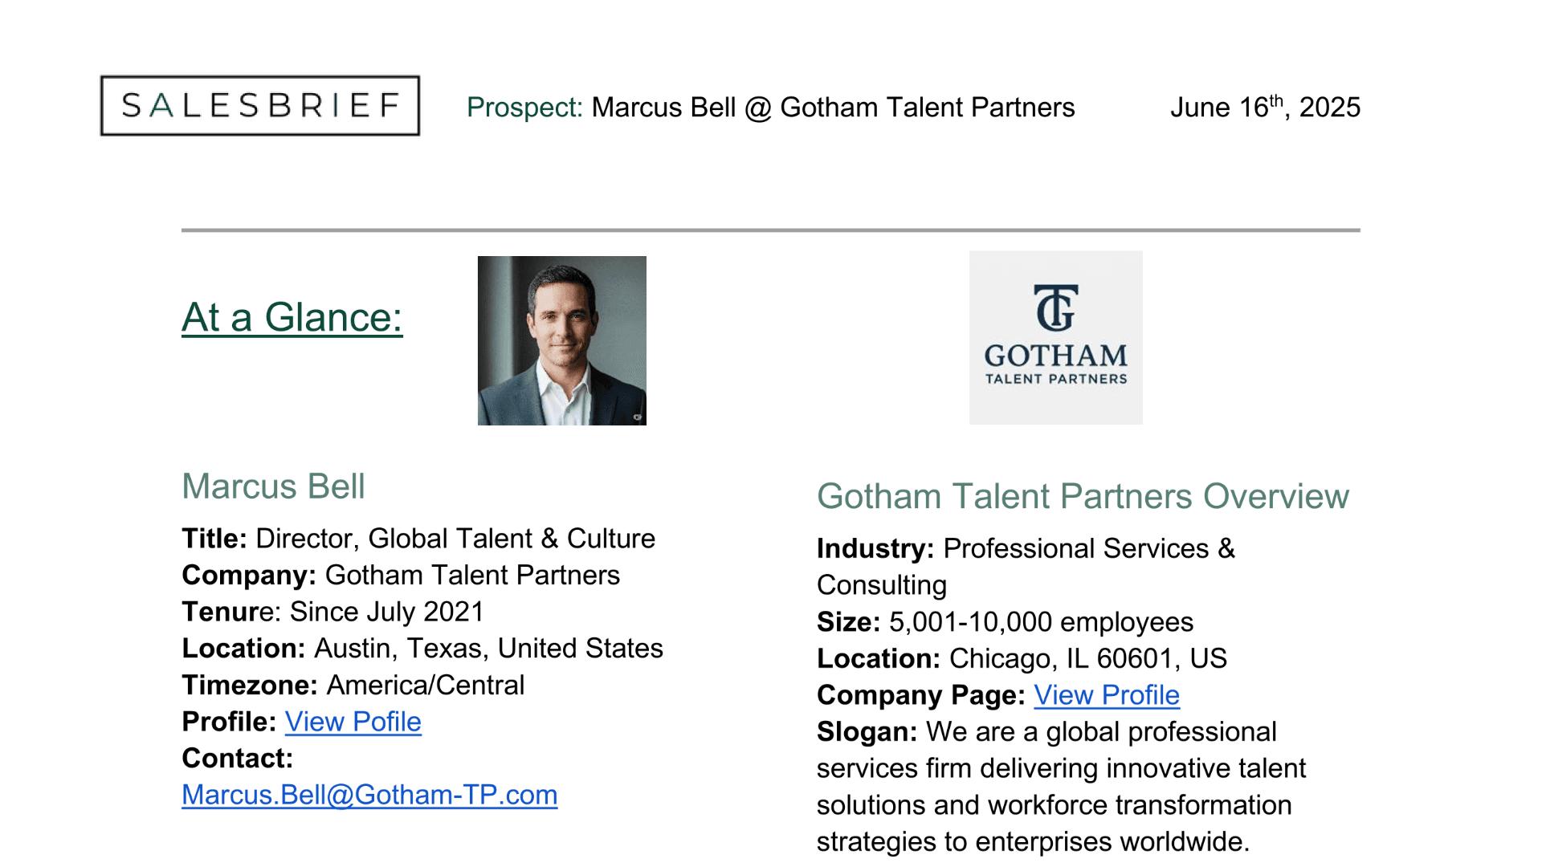Click Marcus Bell's profile photo
Viewport: 1542px width, 867px height.
561,340
